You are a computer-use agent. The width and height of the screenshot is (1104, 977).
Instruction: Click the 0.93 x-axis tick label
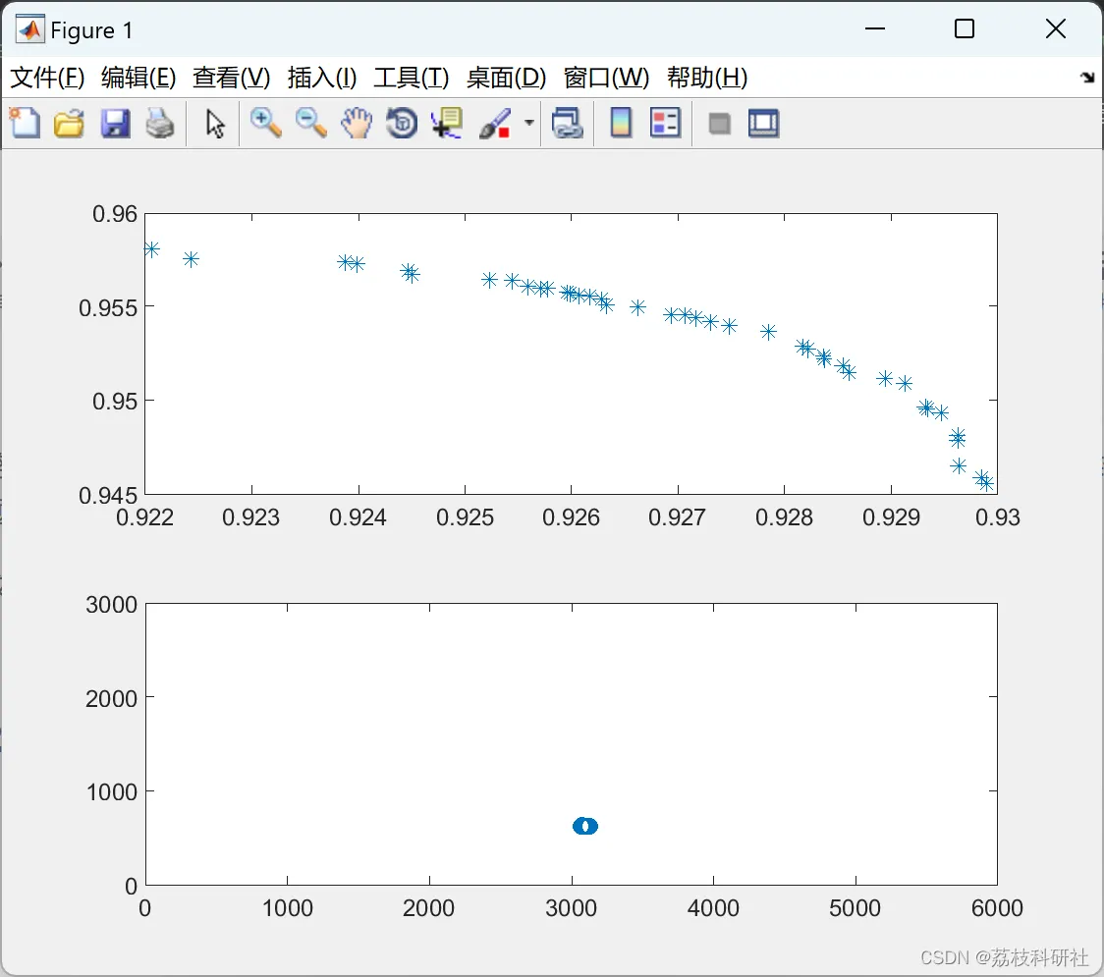pos(998,517)
